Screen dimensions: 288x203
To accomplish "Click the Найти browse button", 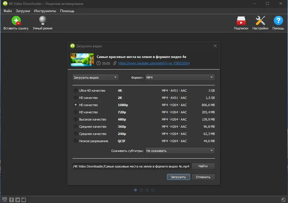I will point(203,166).
